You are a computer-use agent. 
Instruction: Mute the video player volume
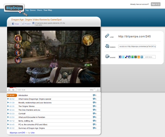[x=13, y=90]
